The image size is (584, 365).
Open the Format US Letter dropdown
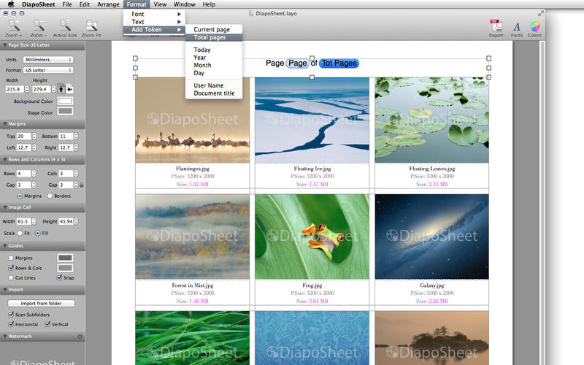(x=48, y=70)
